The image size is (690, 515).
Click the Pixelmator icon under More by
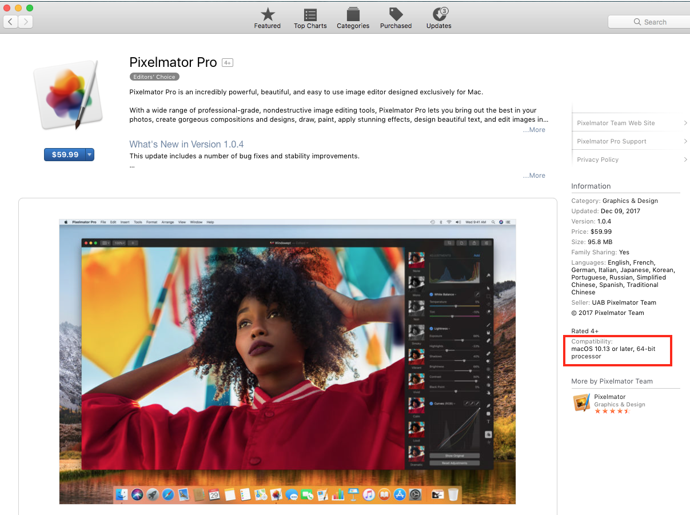[581, 402]
